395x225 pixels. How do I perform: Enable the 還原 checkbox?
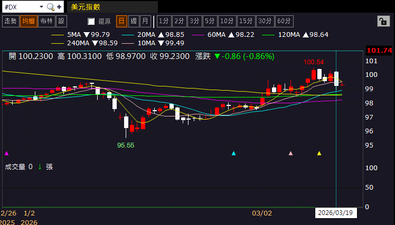(x=91, y=21)
